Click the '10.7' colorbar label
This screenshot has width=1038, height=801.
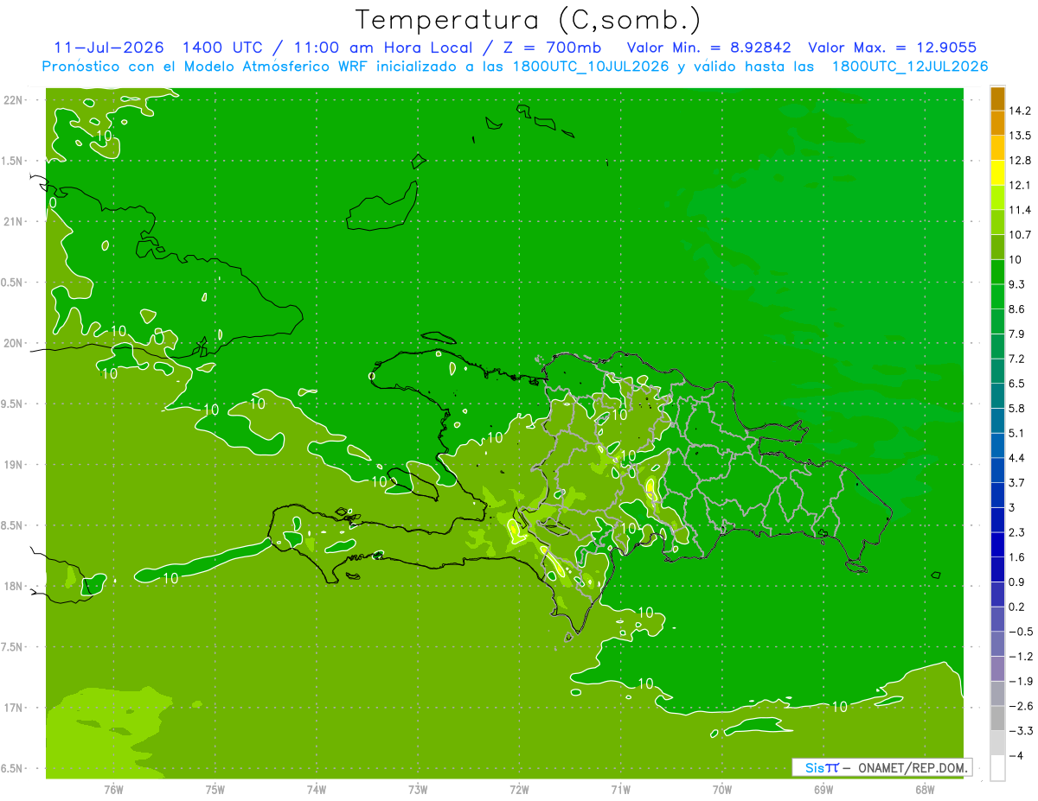tap(1020, 234)
